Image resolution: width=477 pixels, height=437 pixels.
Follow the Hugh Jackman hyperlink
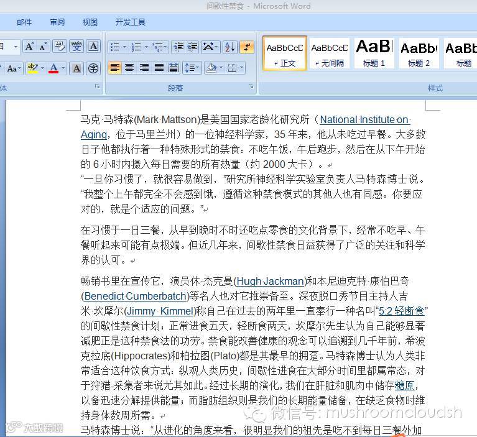[x=270, y=282]
